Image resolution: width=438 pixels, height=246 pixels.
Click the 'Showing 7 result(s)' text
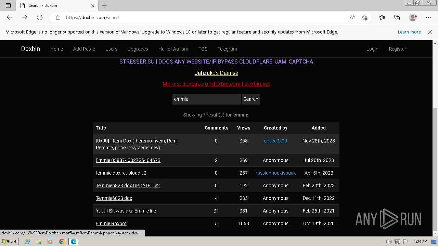(x=216, y=115)
